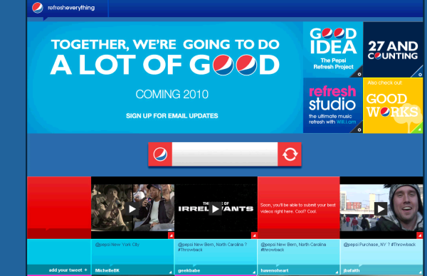Play the video of man in knit hat
Image resolution: width=427 pixels, height=276 pixels.
381,208
